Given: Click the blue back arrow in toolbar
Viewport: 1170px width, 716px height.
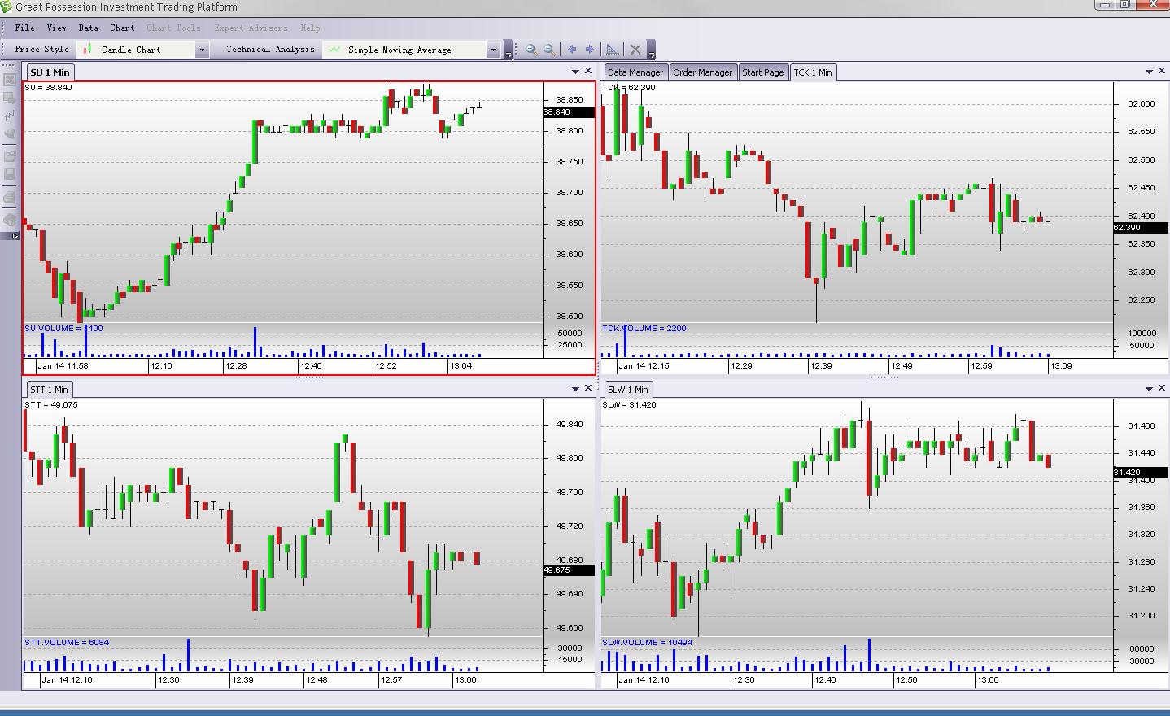Looking at the screenshot, I should tap(572, 50).
